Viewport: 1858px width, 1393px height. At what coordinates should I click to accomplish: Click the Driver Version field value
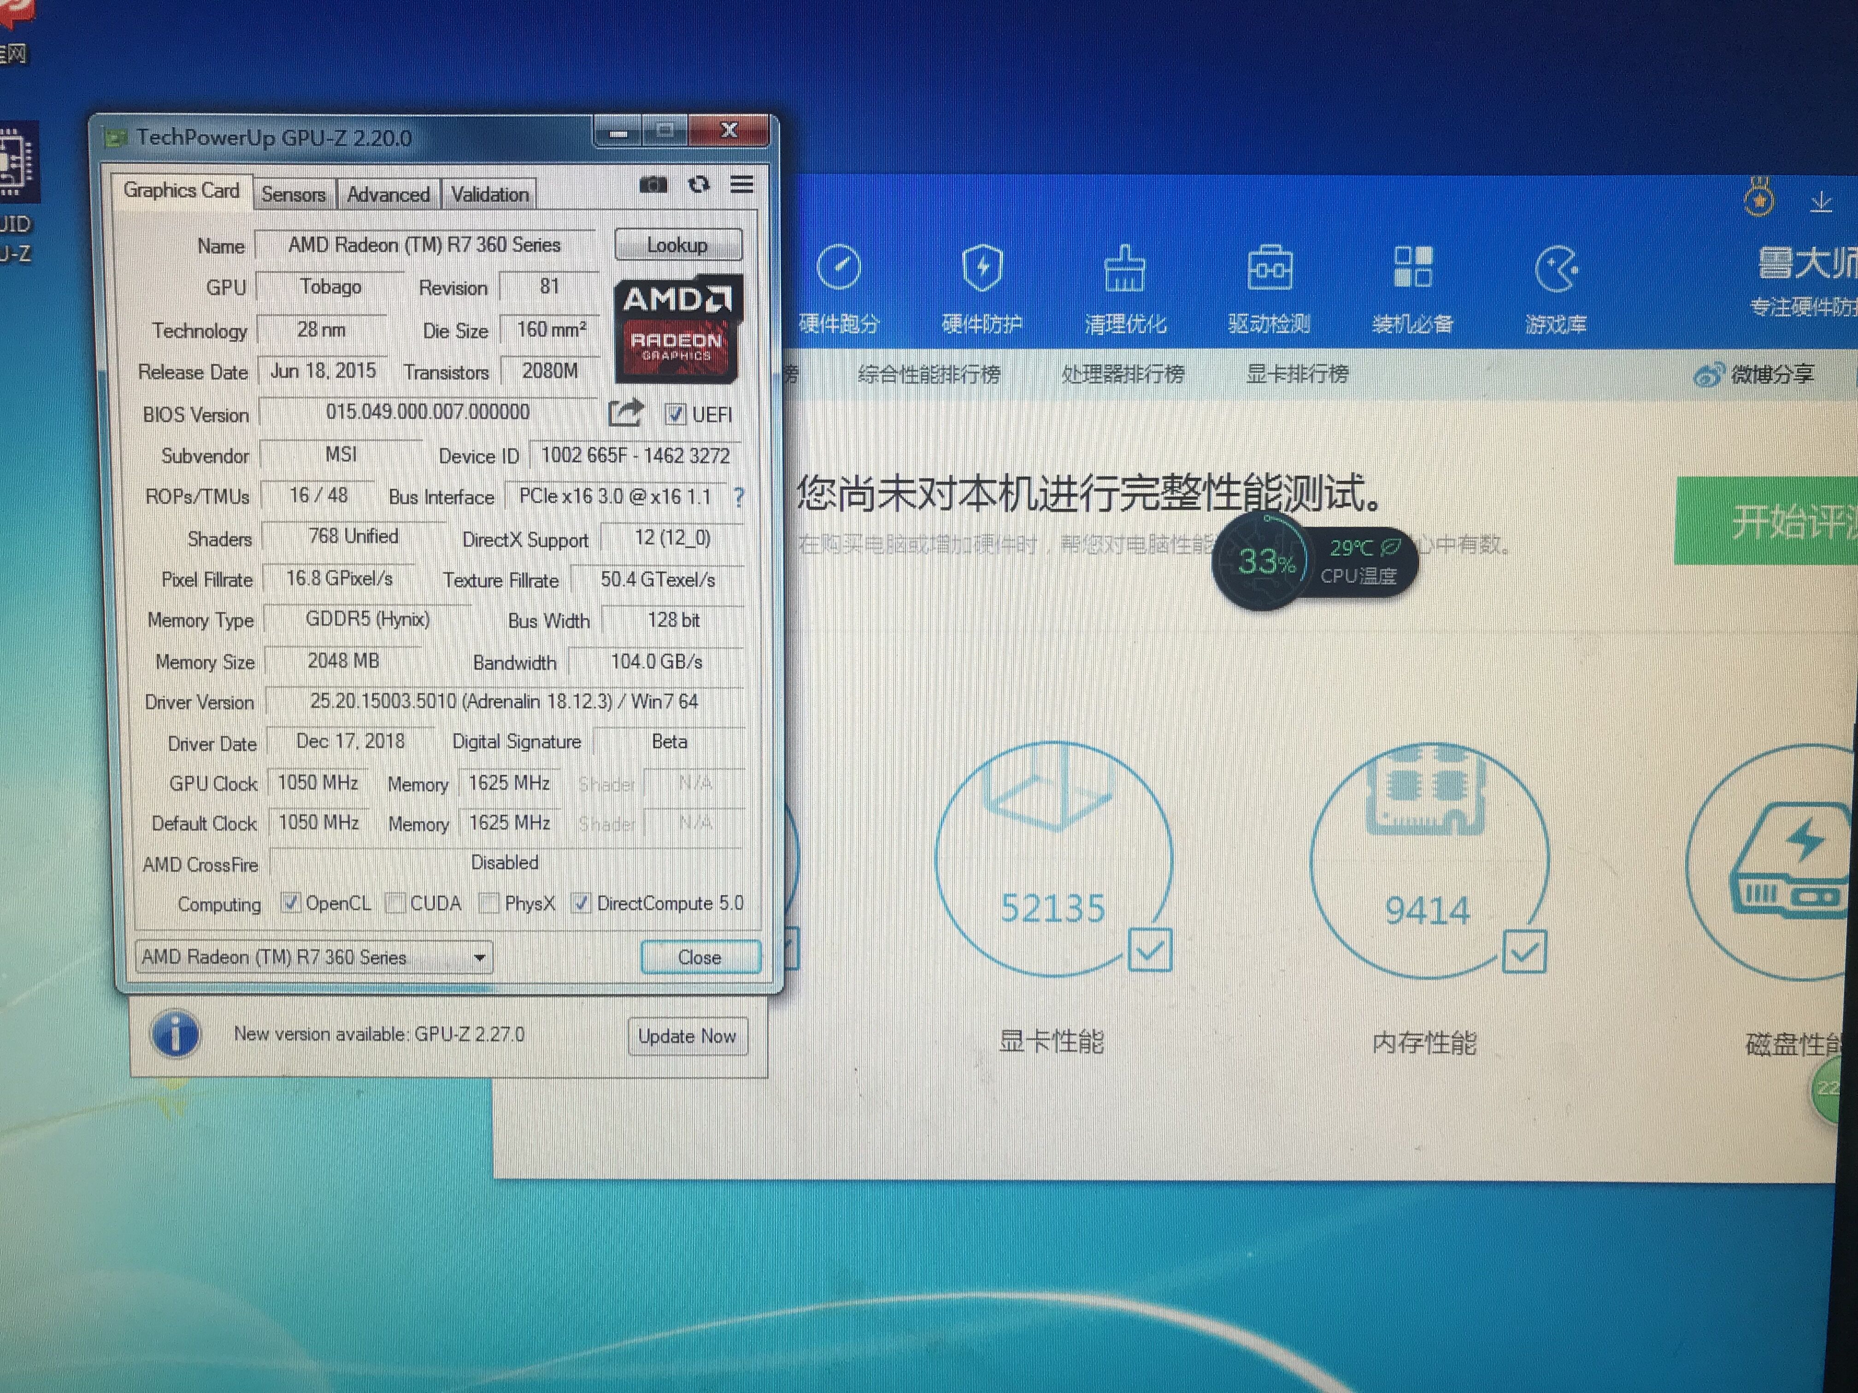[504, 701]
